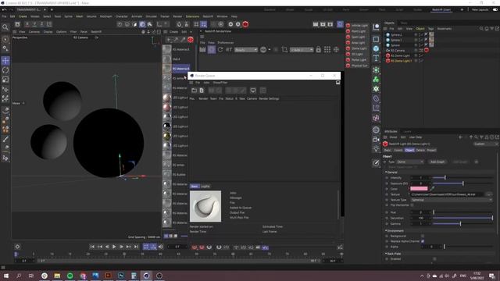500x281 pixels.
Task: Click Point Light in the Redshift lights palette
Action: pyautogui.click(x=356, y=31)
